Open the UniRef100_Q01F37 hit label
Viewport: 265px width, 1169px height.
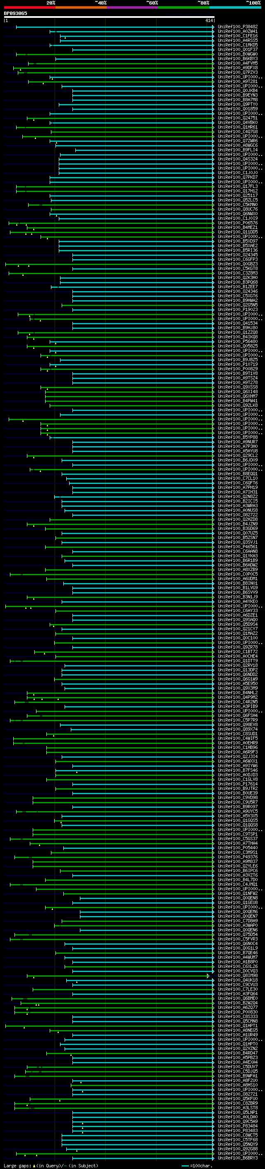coord(238,49)
